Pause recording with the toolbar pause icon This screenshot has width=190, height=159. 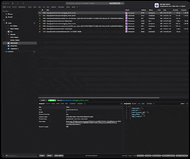(13, 3)
